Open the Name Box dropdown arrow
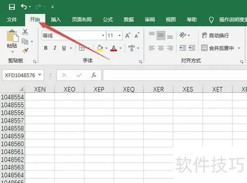Screen dimensions: 247x183 tap(40, 75)
